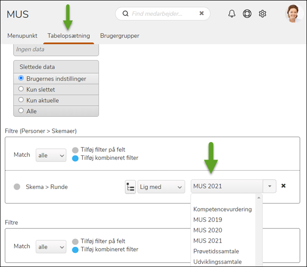
Task: Toggle the MUS 2021 combo box arrow
Action: [x=269, y=186]
